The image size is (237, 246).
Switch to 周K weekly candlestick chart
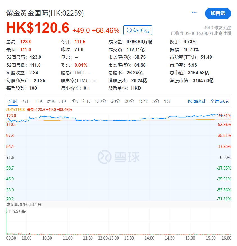tap(51, 101)
